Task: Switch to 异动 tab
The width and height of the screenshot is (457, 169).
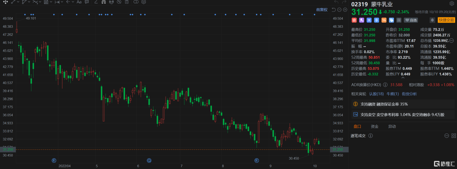Action: (392, 126)
